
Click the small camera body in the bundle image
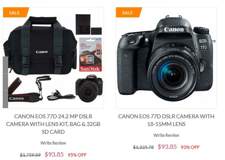coord(89,88)
